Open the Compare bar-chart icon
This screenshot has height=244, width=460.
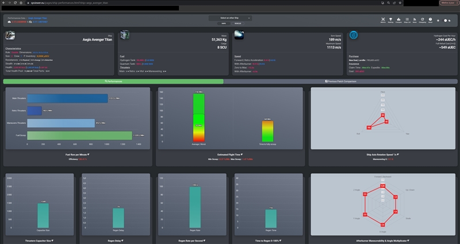[x=398, y=20]
